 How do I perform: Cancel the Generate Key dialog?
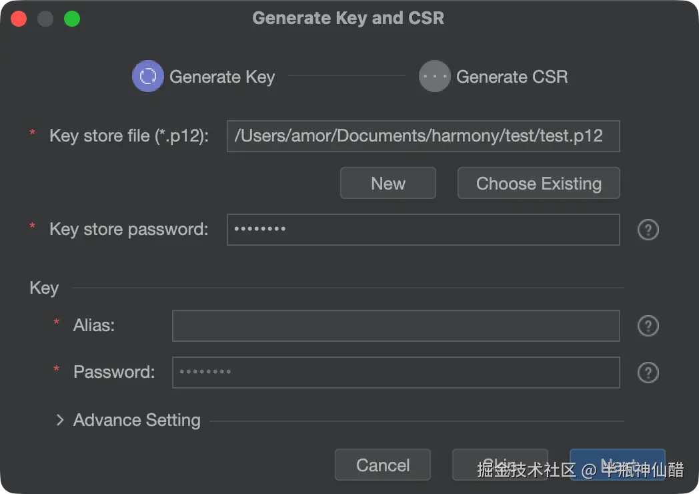[383, 465]
